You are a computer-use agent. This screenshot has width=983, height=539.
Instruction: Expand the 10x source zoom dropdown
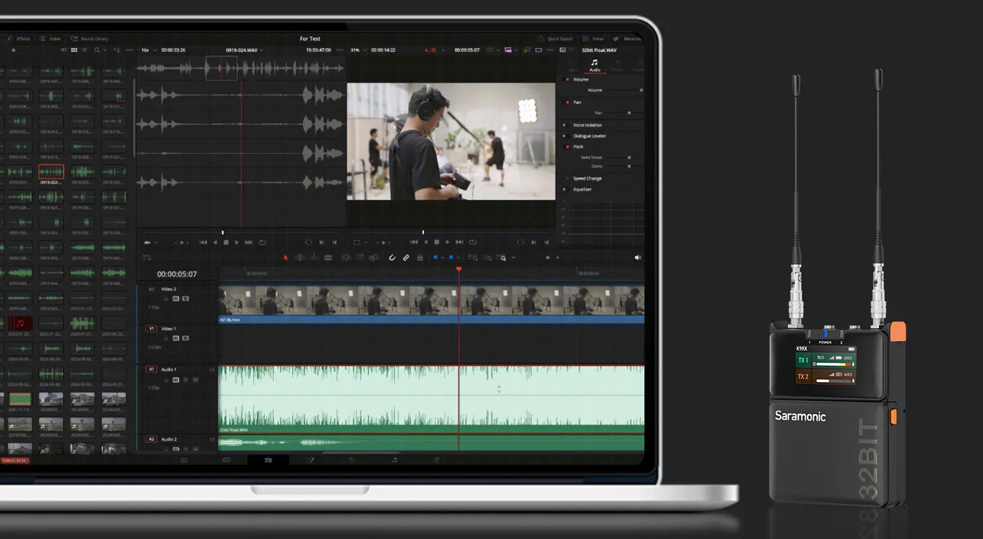(x=148, y=50)
